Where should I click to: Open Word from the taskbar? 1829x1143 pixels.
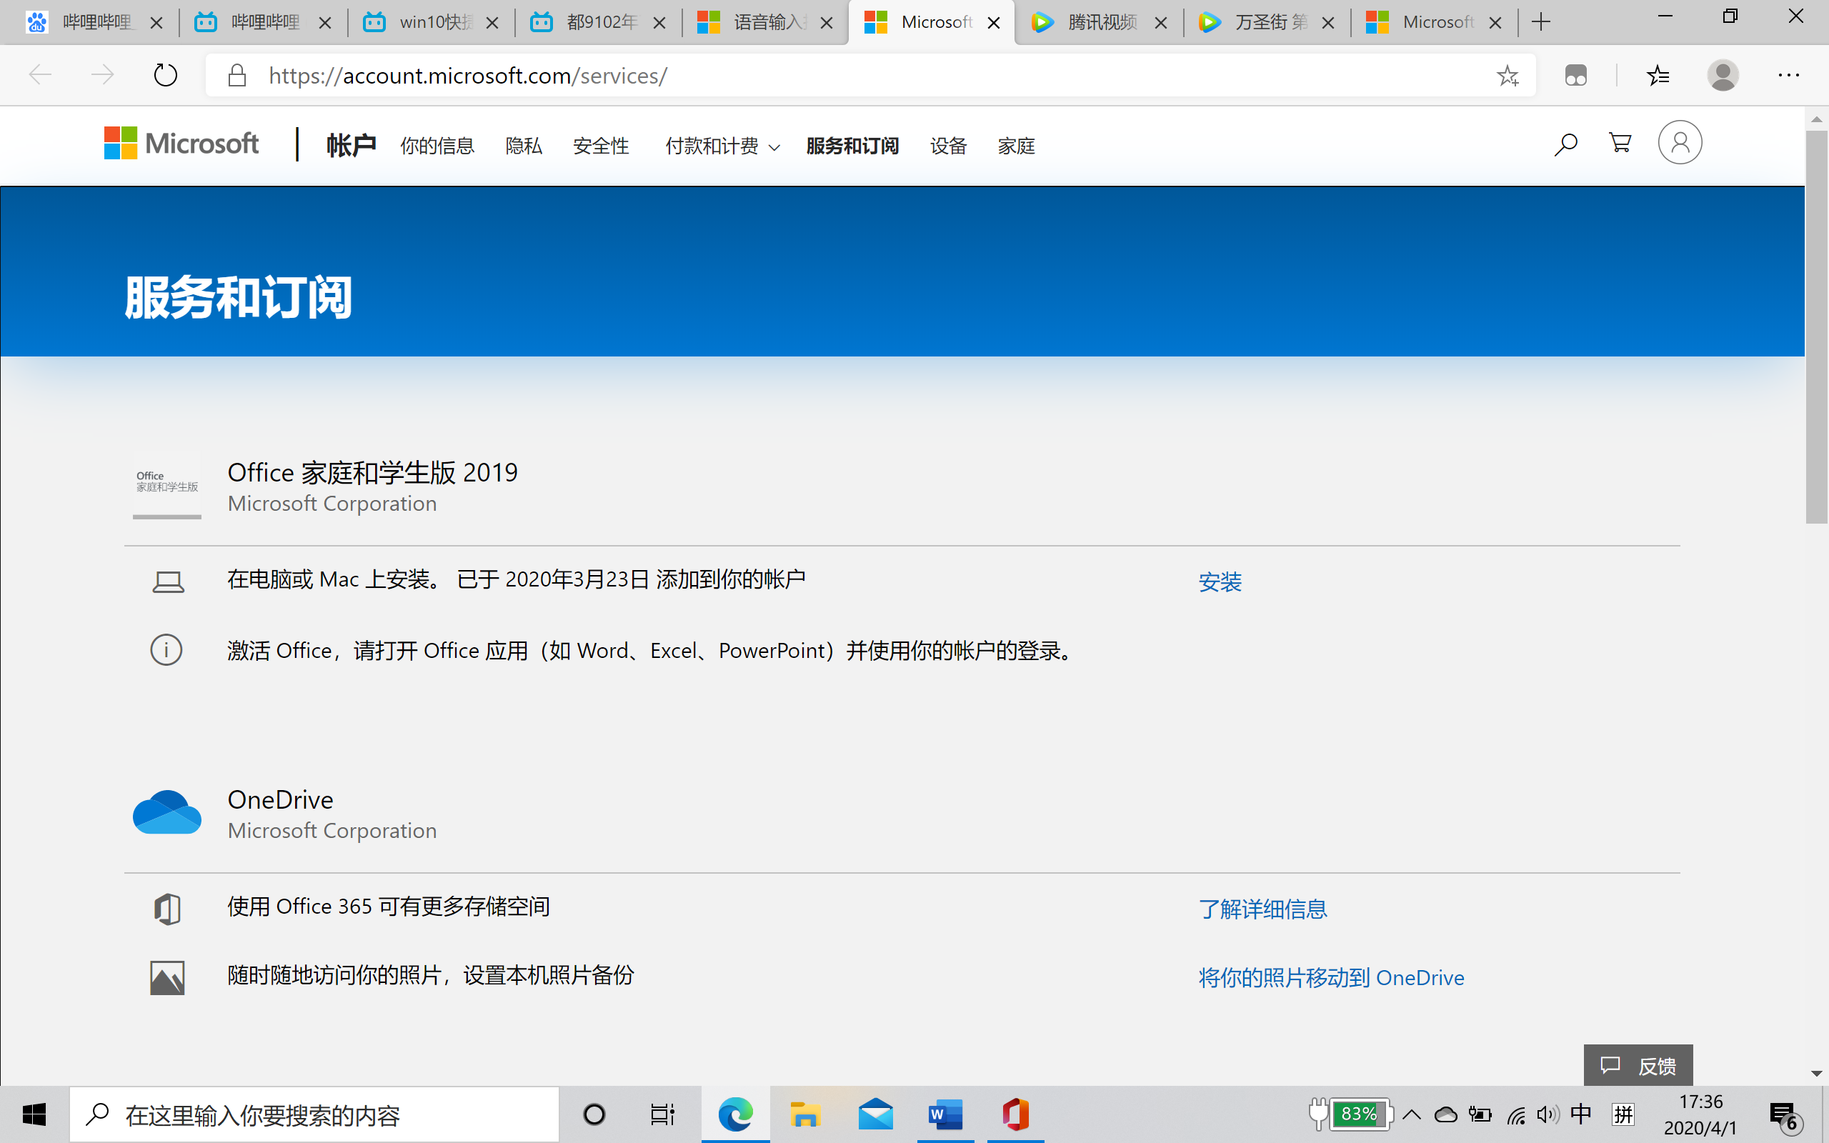click(945, 1114)
